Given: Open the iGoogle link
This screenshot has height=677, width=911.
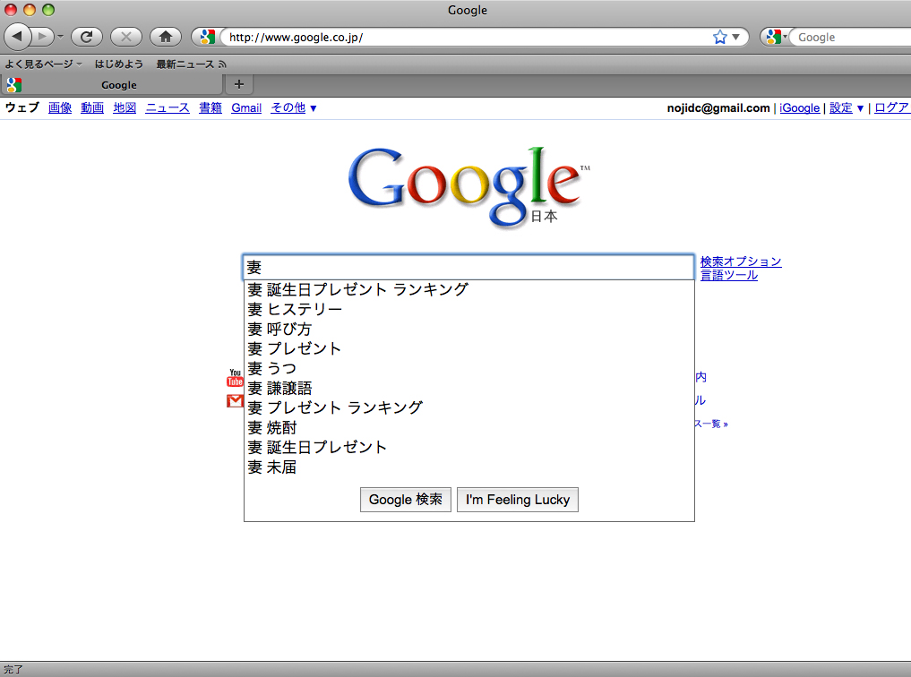Looking at the screenshot, I should tap(799, 108).
